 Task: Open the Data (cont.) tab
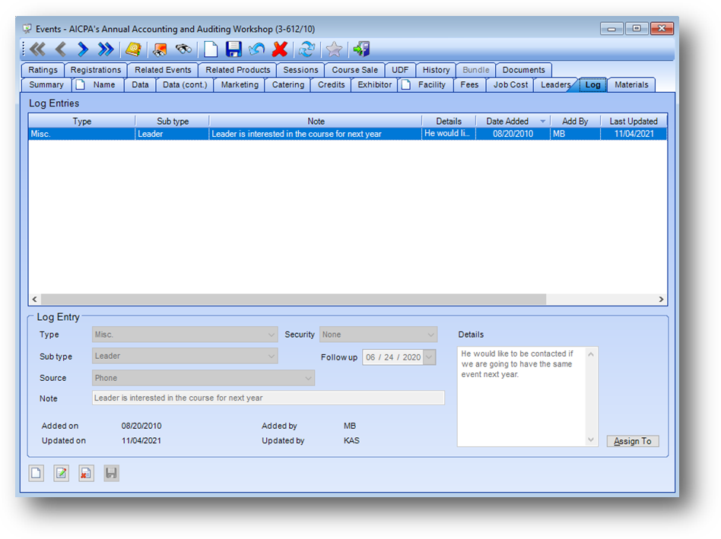point(185,84)
